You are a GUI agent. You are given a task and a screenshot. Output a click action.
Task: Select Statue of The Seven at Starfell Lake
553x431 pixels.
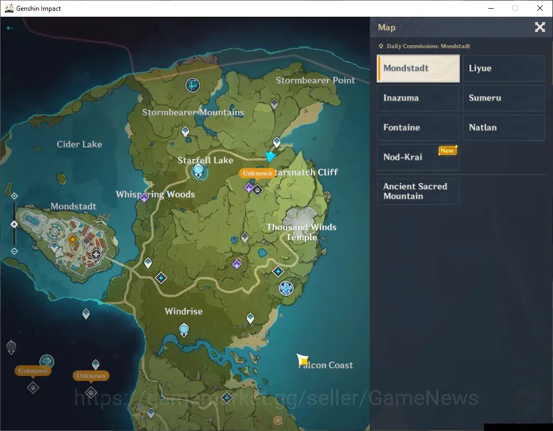click(x=198, y=172)
